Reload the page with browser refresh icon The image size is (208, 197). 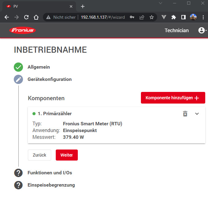coord(26,17)
